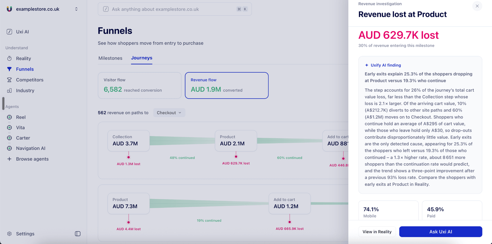Click the Navigation AI agent icon
Image resolution: width=492 pixels, height=244 pixels.
coord(10,148)
